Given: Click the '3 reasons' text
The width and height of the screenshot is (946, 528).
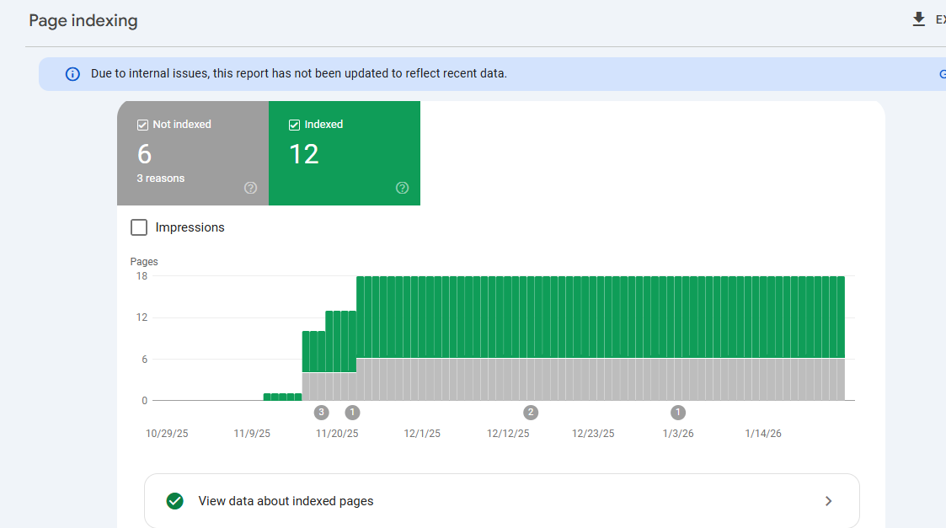Looking at the screenshot, I should click(x=161, y=179).
